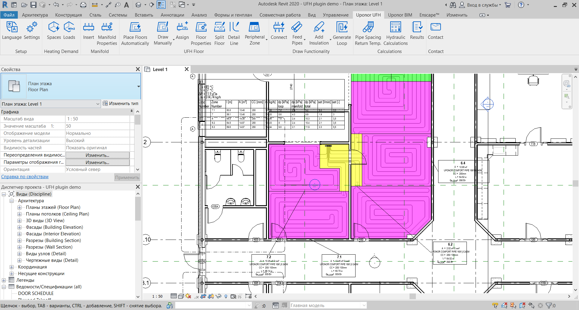Select the Draw Manually tool
Viewport: 579px width, 310px height.
point(163,34)
